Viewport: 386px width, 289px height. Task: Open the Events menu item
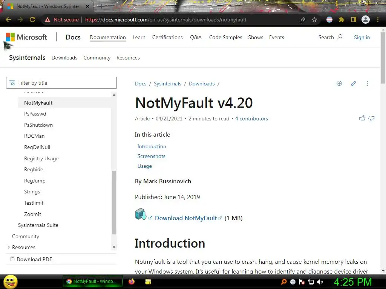pyautogui.click(x=276, y=37)
